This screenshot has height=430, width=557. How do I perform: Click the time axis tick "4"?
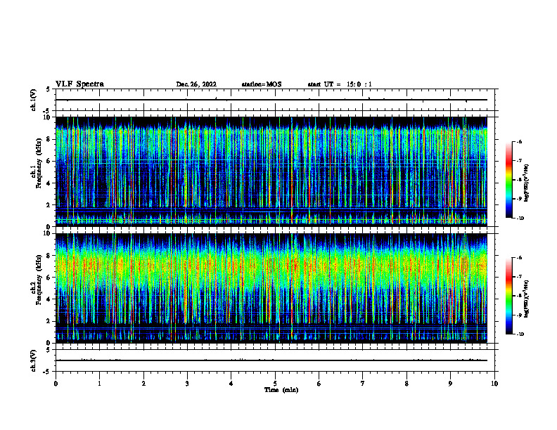tap(231, 384)
